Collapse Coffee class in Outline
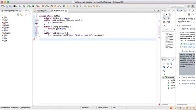Screen dimensions: 196x110 pyautogui.click(x=164, y=77)
